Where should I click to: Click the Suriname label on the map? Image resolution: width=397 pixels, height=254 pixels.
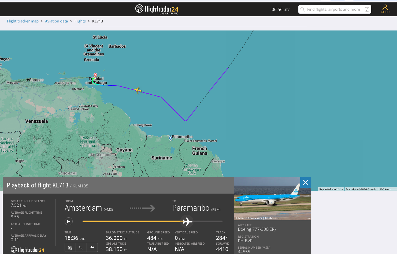point(162,158)
